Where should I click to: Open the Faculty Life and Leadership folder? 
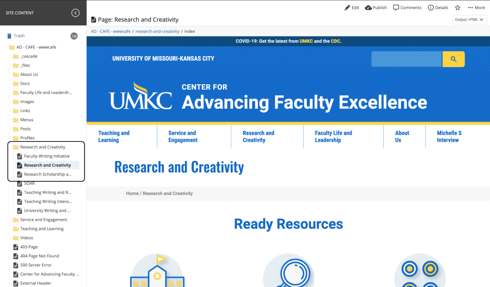coord(43,92)
